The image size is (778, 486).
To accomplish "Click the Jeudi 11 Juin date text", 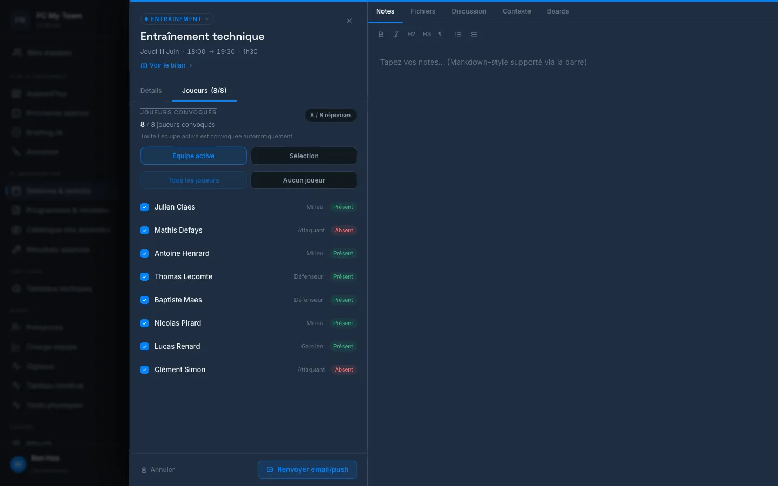I will (159, 52).
